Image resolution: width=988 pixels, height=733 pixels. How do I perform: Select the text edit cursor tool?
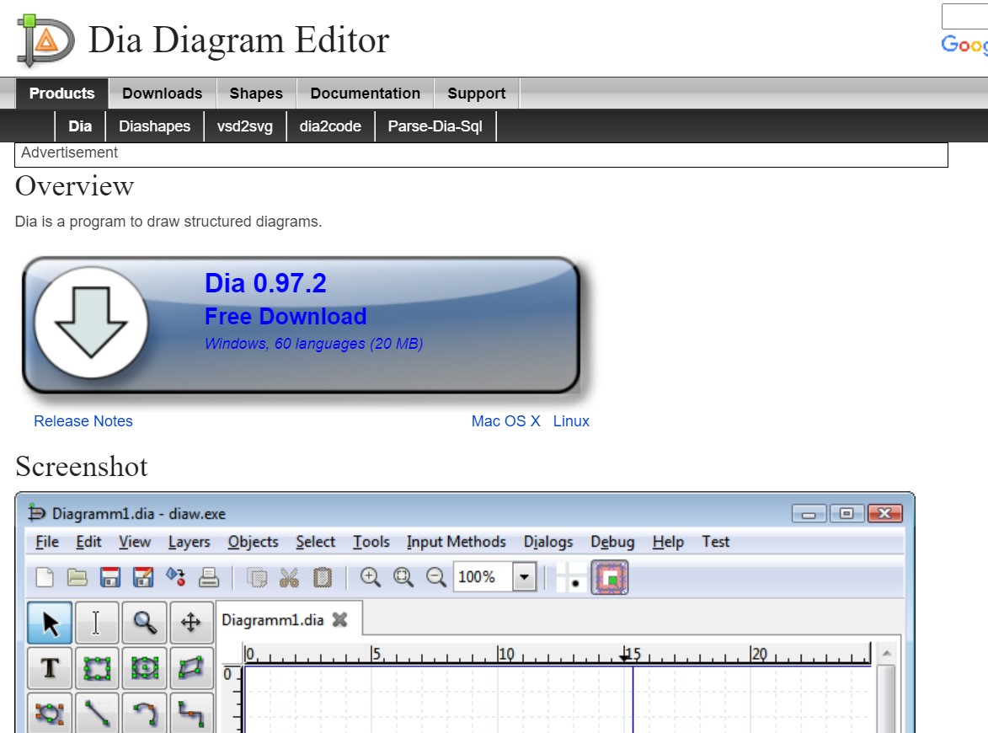[x=96, y=623]
